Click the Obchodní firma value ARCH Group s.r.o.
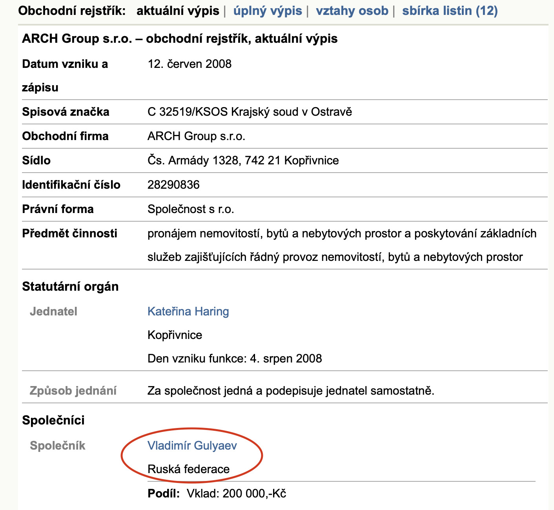The image size is (554, 510). 196,136
